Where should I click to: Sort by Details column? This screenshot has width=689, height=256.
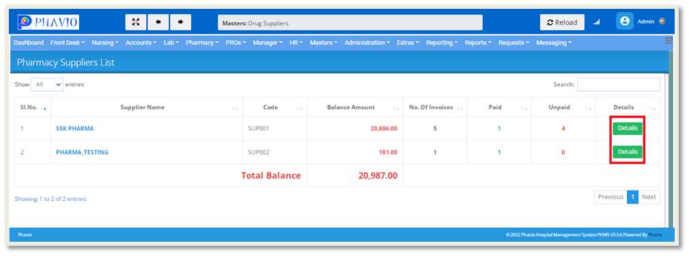point(628,108)
